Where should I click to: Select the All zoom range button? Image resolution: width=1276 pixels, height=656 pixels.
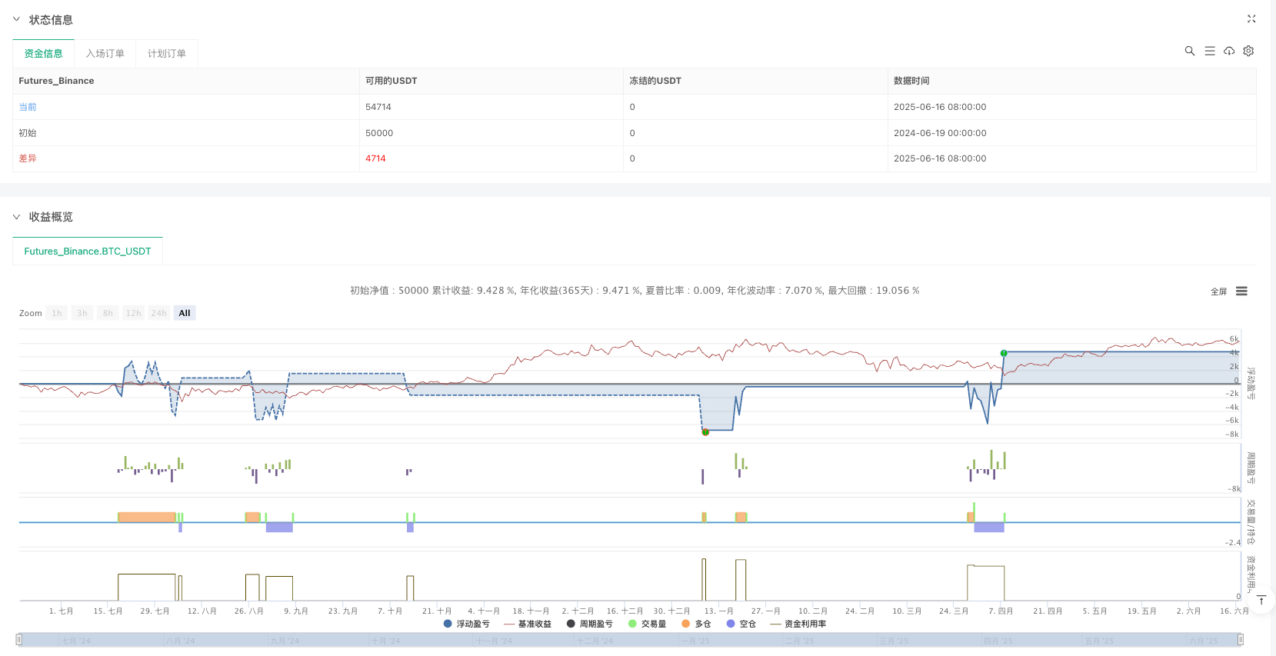click(185, 313)
